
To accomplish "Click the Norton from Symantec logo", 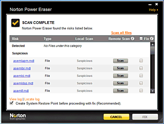I will (x=18, y=116).
